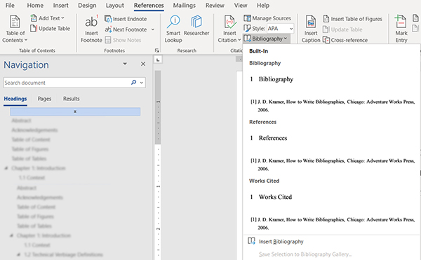This screenshot has width=421, height=260.
Task: Open the citation Style dropdown showing APA
Action: click(280, 29)
